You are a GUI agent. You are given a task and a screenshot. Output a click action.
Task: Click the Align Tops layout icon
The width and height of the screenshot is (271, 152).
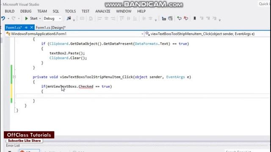pyautogui.click(x=122, y=19)
